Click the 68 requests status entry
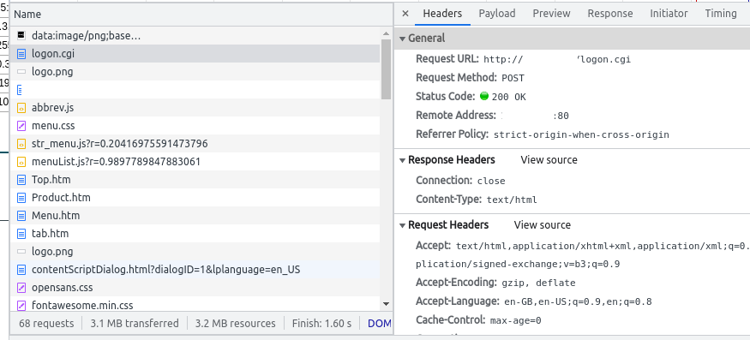This screenshot has width=750, height=340. click(x=46, y=324)
